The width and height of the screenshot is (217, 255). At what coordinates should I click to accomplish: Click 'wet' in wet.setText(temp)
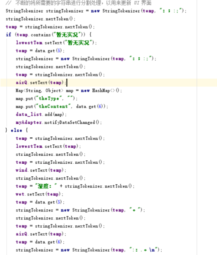(x=20, y=194)
